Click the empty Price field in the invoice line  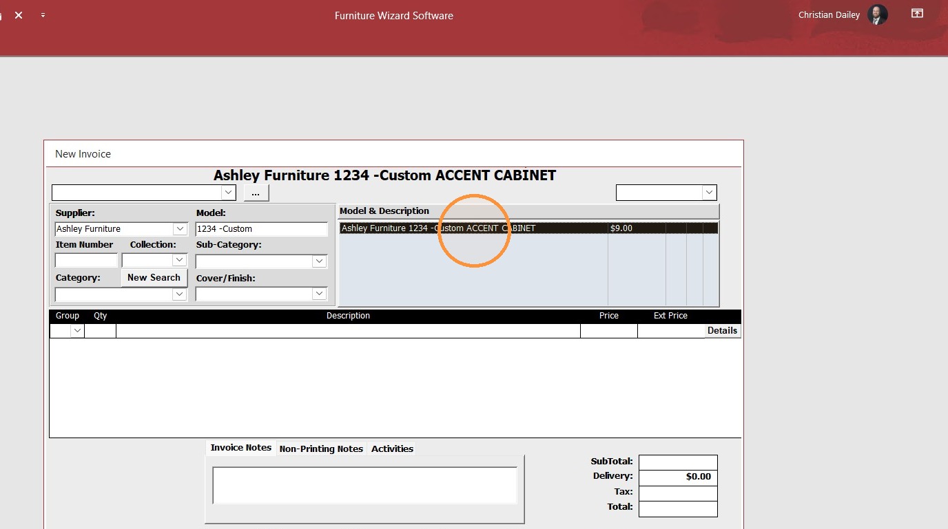coord(608,331)
